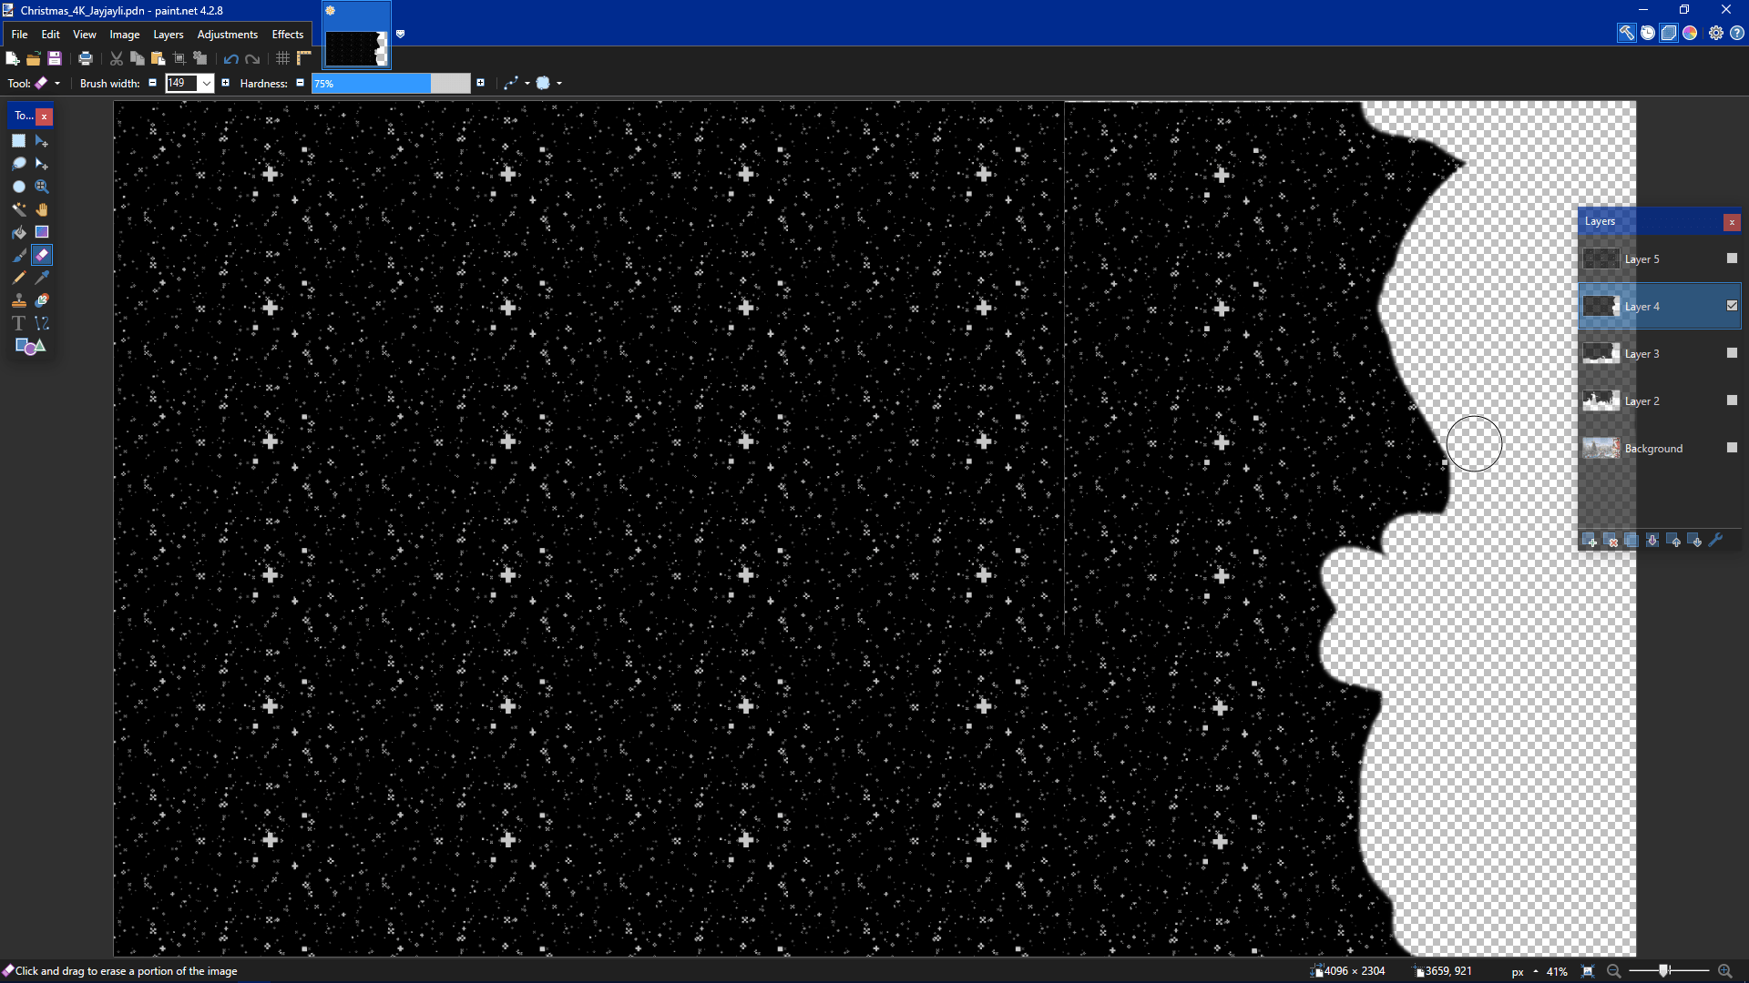Hide Layer 4 by unchecking its box

1732,306
